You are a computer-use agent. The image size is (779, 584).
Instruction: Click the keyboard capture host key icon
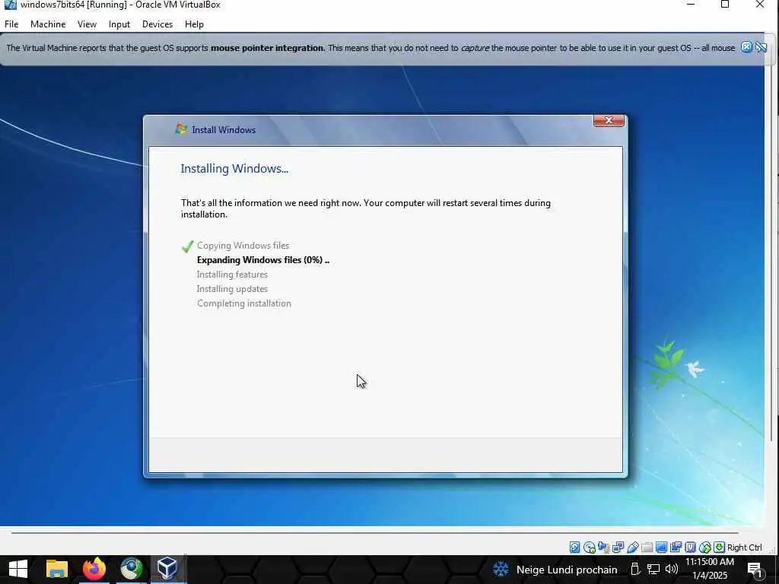point(719,547)
